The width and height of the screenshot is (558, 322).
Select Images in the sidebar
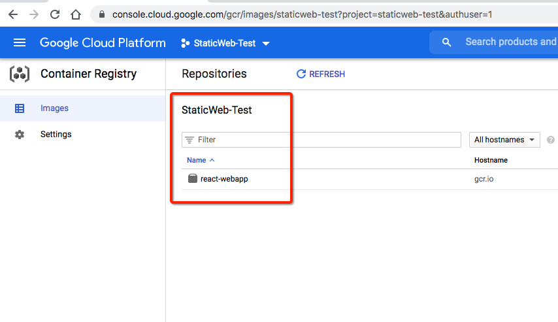pyautogui.click(x=54, y=108)
